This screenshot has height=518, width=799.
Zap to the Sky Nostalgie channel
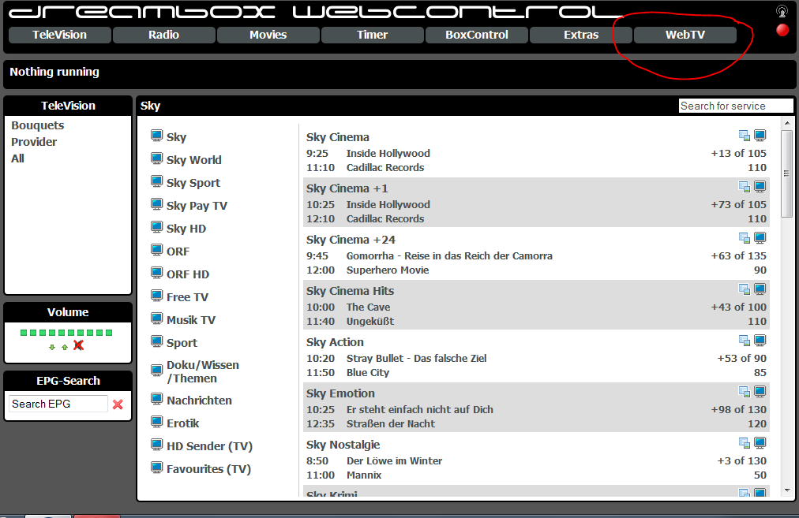click(343, 445)
